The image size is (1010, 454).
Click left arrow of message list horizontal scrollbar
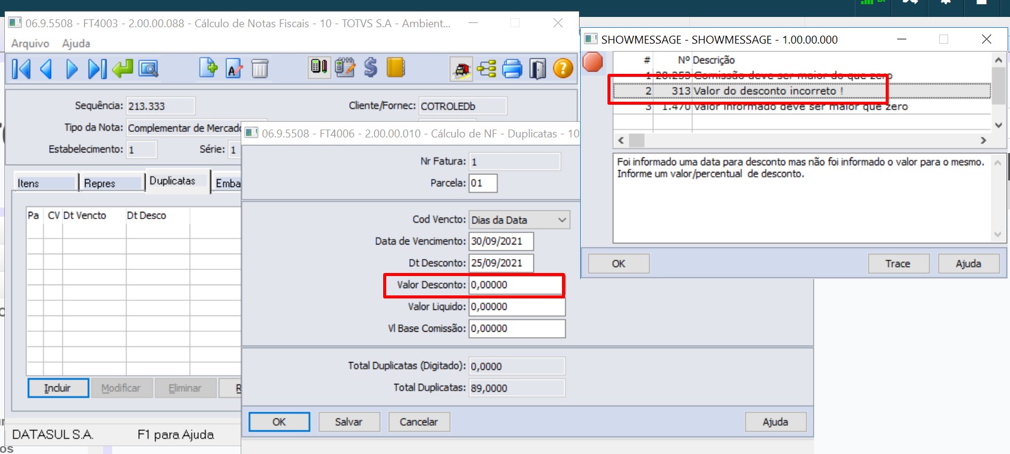click(621, 140)
